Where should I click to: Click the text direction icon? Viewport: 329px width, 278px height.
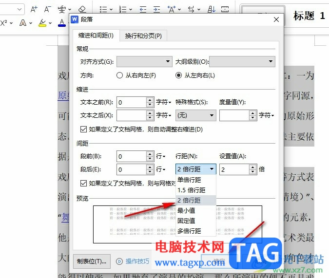point(191,9)
